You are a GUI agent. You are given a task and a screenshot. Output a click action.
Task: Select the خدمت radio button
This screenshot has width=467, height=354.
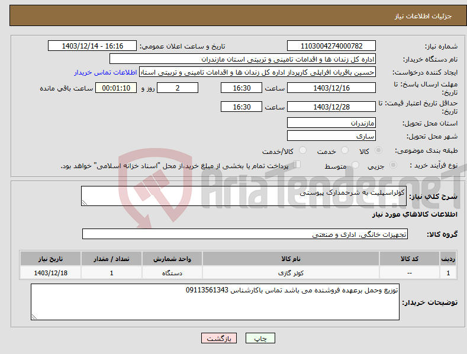344,150
